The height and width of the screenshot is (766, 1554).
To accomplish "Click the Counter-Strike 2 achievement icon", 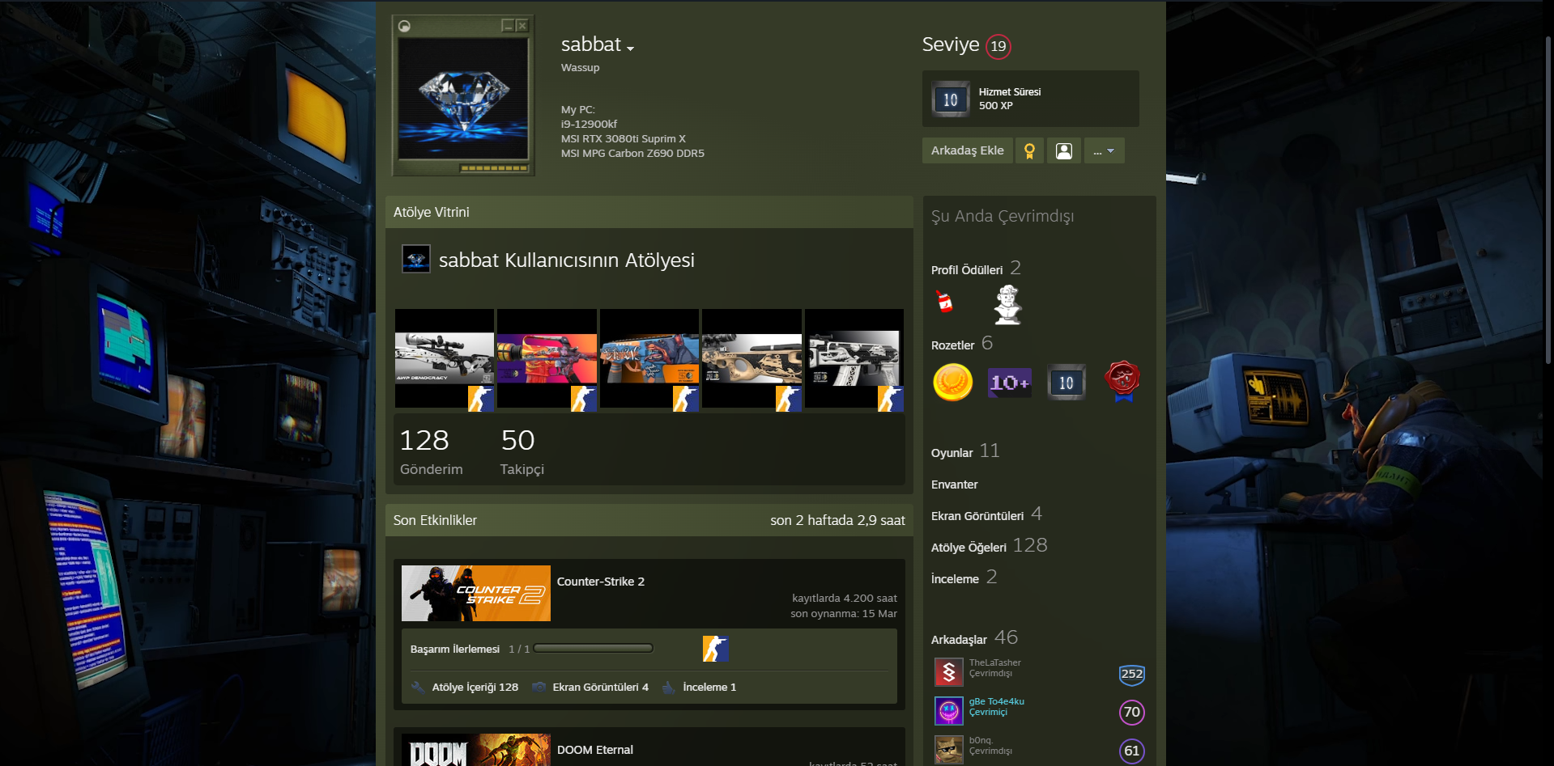I will pyautogui.click(x=715, y=649).
